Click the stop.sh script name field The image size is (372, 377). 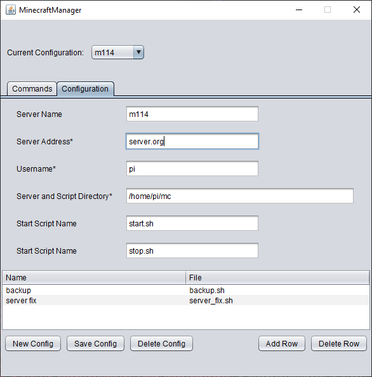pyautogui.click(x=192, y=250)
